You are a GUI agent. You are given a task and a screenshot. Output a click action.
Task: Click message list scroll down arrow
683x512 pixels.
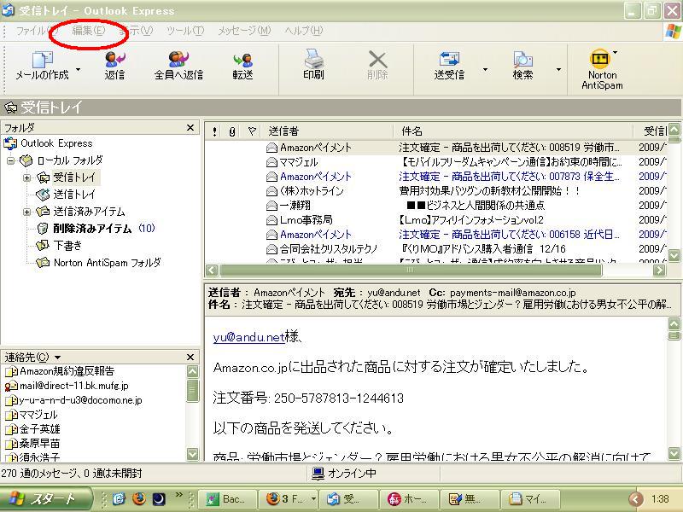tap(674, 255)
